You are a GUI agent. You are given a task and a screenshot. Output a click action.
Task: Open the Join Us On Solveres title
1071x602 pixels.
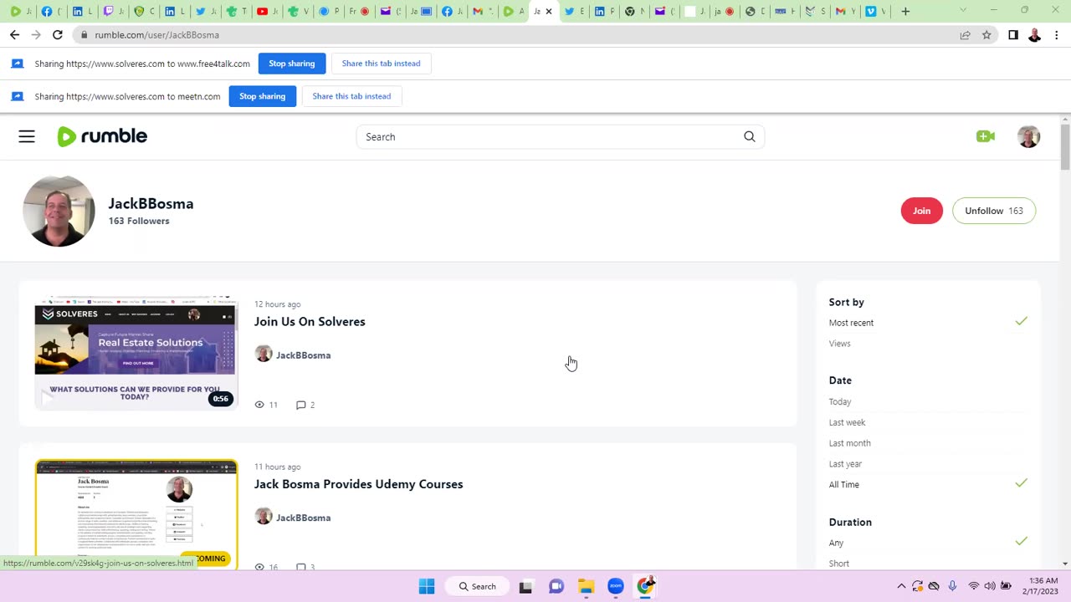point(310,322)
